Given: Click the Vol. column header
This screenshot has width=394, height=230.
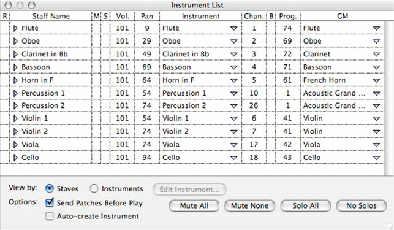Looking at the screenshot, I should pos(123,17).
